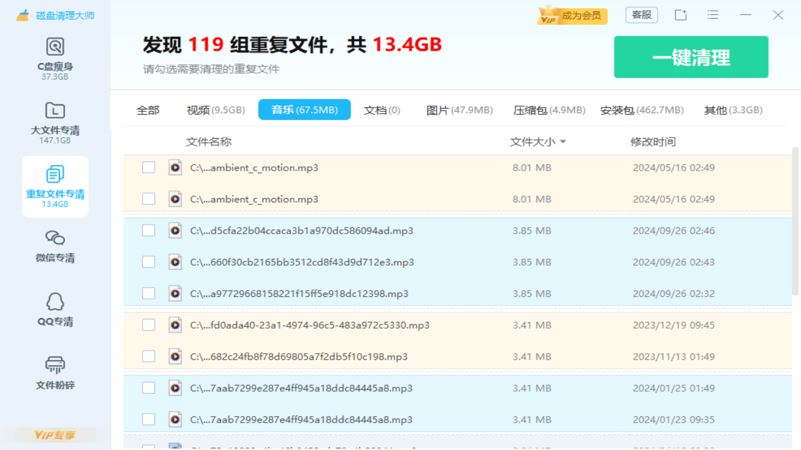The width and height of the screenshot is (801, 450).
Task: Select the 文件粉碎 file shredder icon
Action: pyautogui.click(x=55, y=372)
